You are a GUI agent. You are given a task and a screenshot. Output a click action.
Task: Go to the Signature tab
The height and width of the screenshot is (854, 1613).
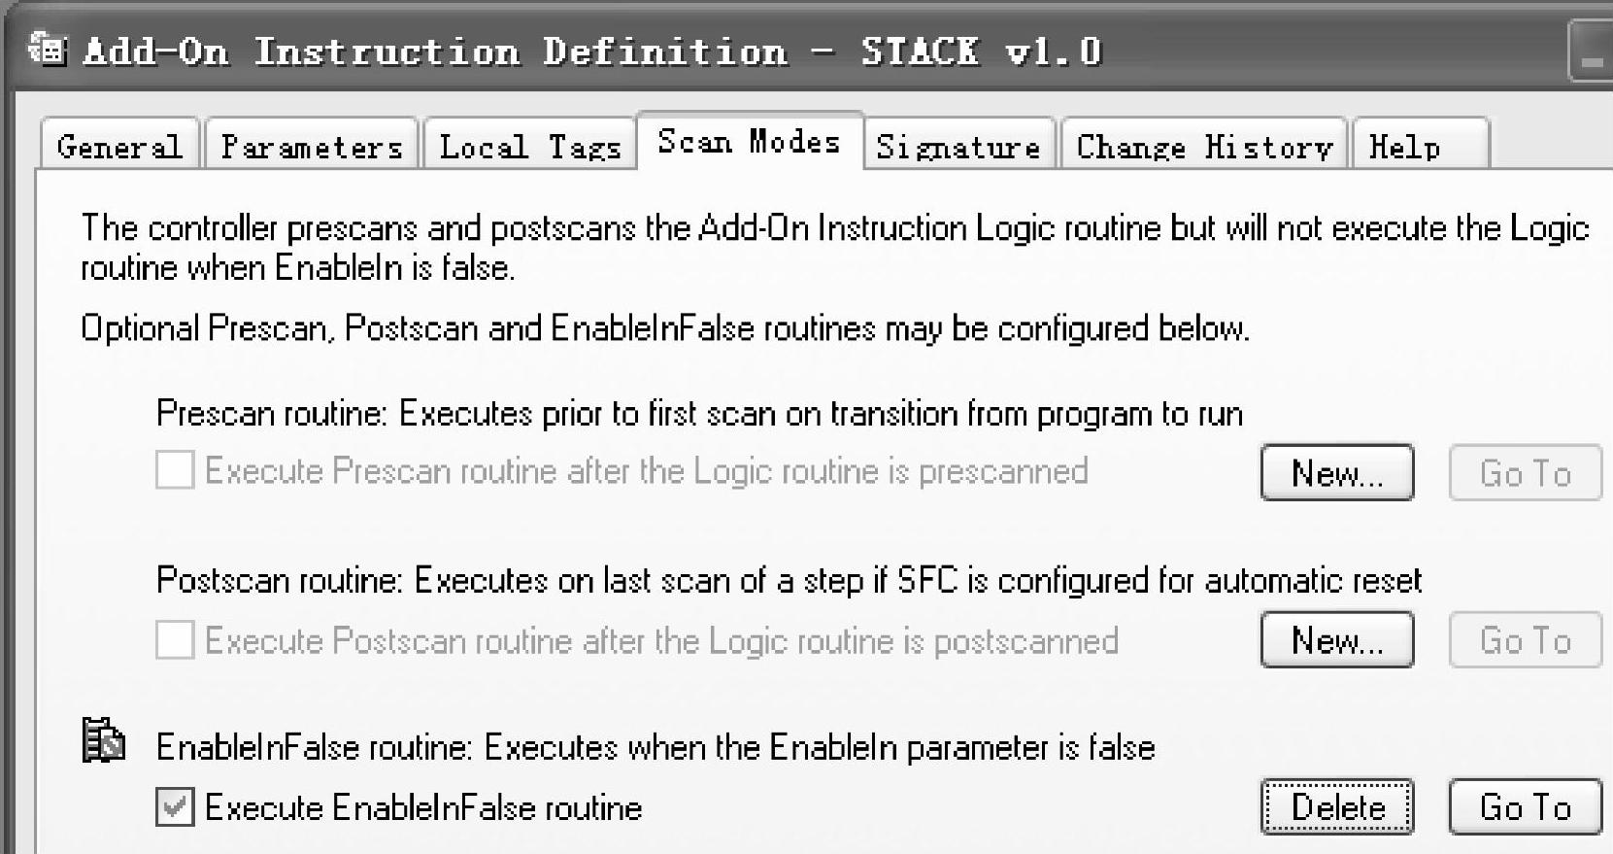958,146
